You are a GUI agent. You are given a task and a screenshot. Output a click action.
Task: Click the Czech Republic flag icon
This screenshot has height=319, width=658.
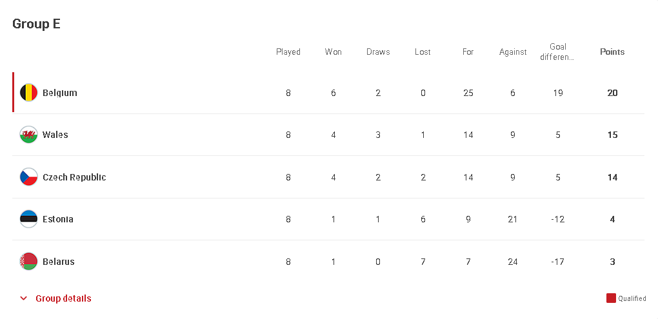(28, 177)
